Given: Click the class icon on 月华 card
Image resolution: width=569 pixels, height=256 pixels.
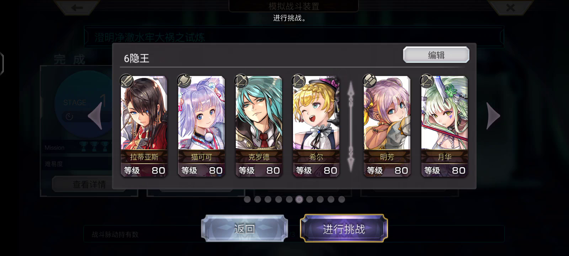Looking at the screenshot, I should coord(427,81).
